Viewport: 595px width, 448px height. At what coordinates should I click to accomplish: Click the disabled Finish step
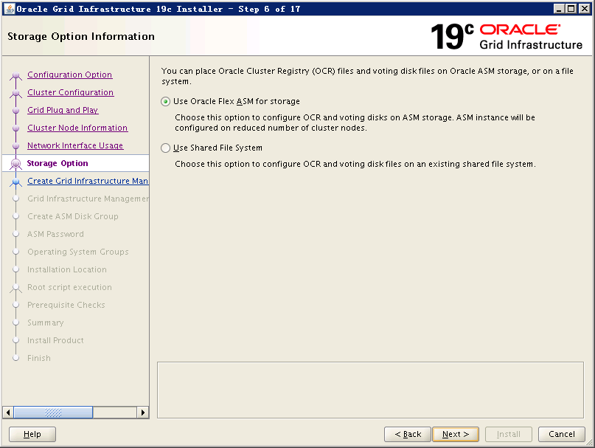pos(38,358)
